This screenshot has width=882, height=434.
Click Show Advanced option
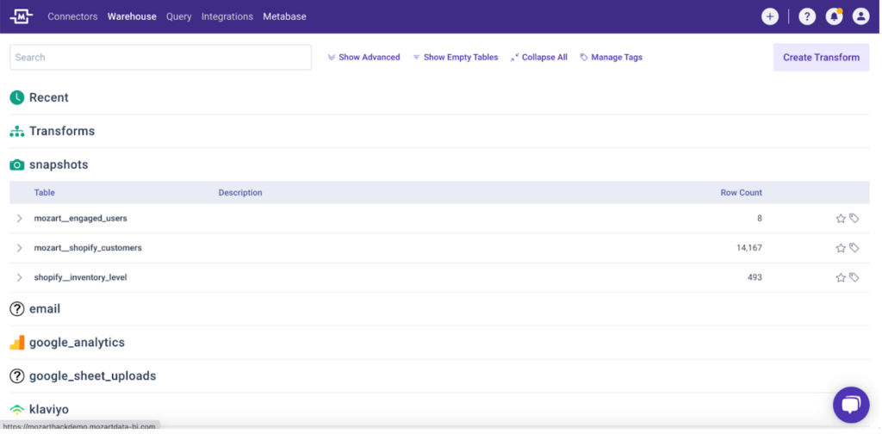(364, 58)
